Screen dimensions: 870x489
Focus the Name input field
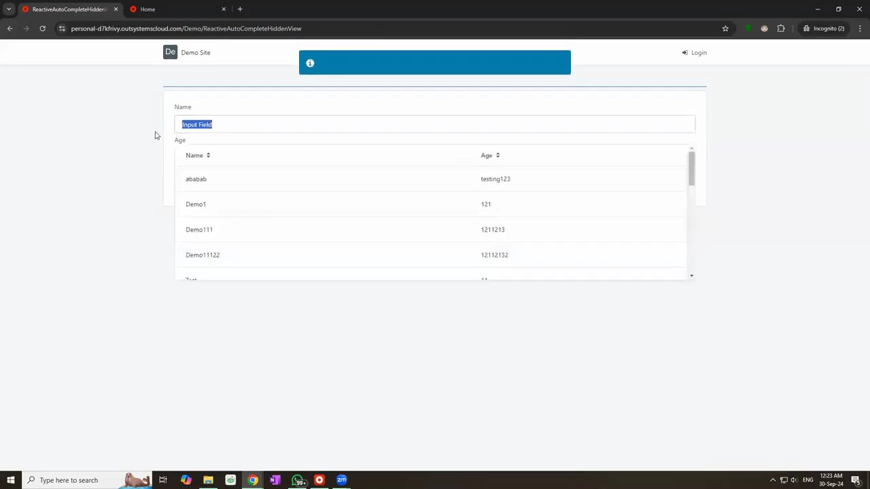(x=435, y=124)
